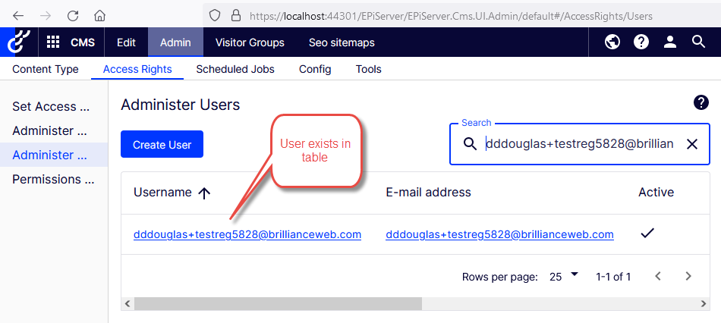Click the horizontal table scrollbar

coord(278,303)
